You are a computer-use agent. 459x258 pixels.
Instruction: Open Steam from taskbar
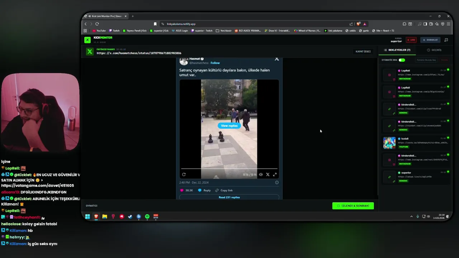pyautogui.click(x=130, y=216)
